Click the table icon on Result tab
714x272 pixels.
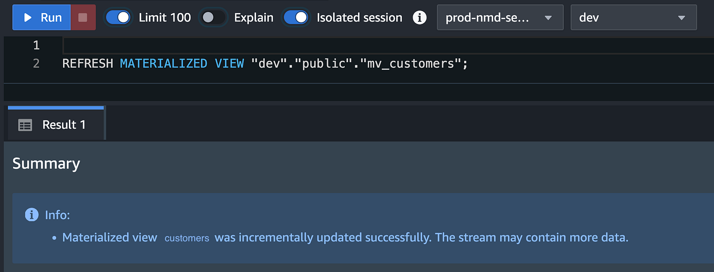[x=25, y=125]
